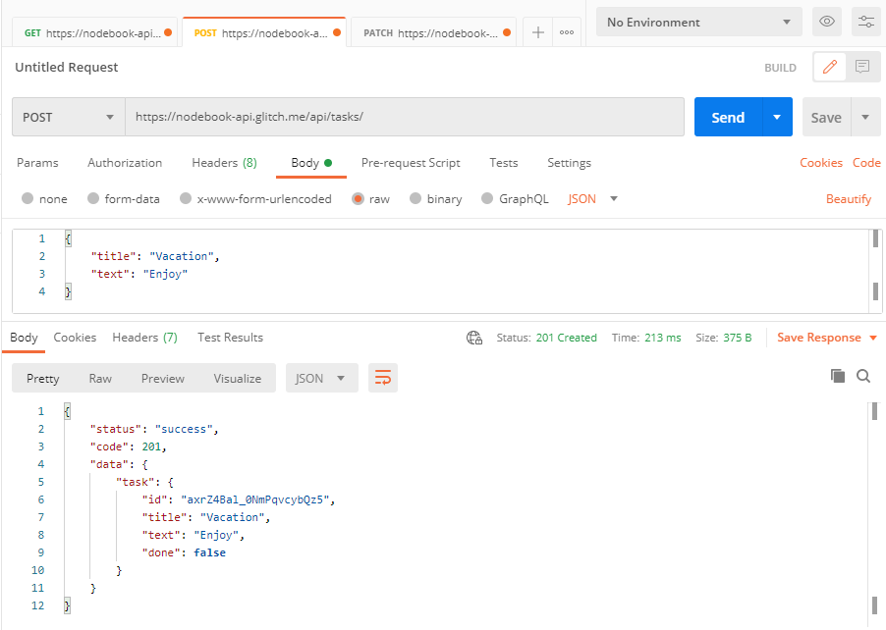Screen dimensions: 886x630
Task: Switch to the Pre-request Script tab
Action: pyautogui.click(x=411, y=163)
